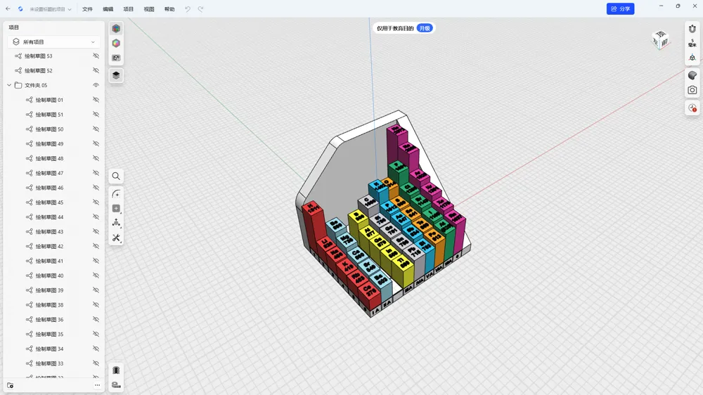Click the sketch icon beside 绘制草图 38
The width and height of the screenshot is (703, 395).
coord(29,305)
